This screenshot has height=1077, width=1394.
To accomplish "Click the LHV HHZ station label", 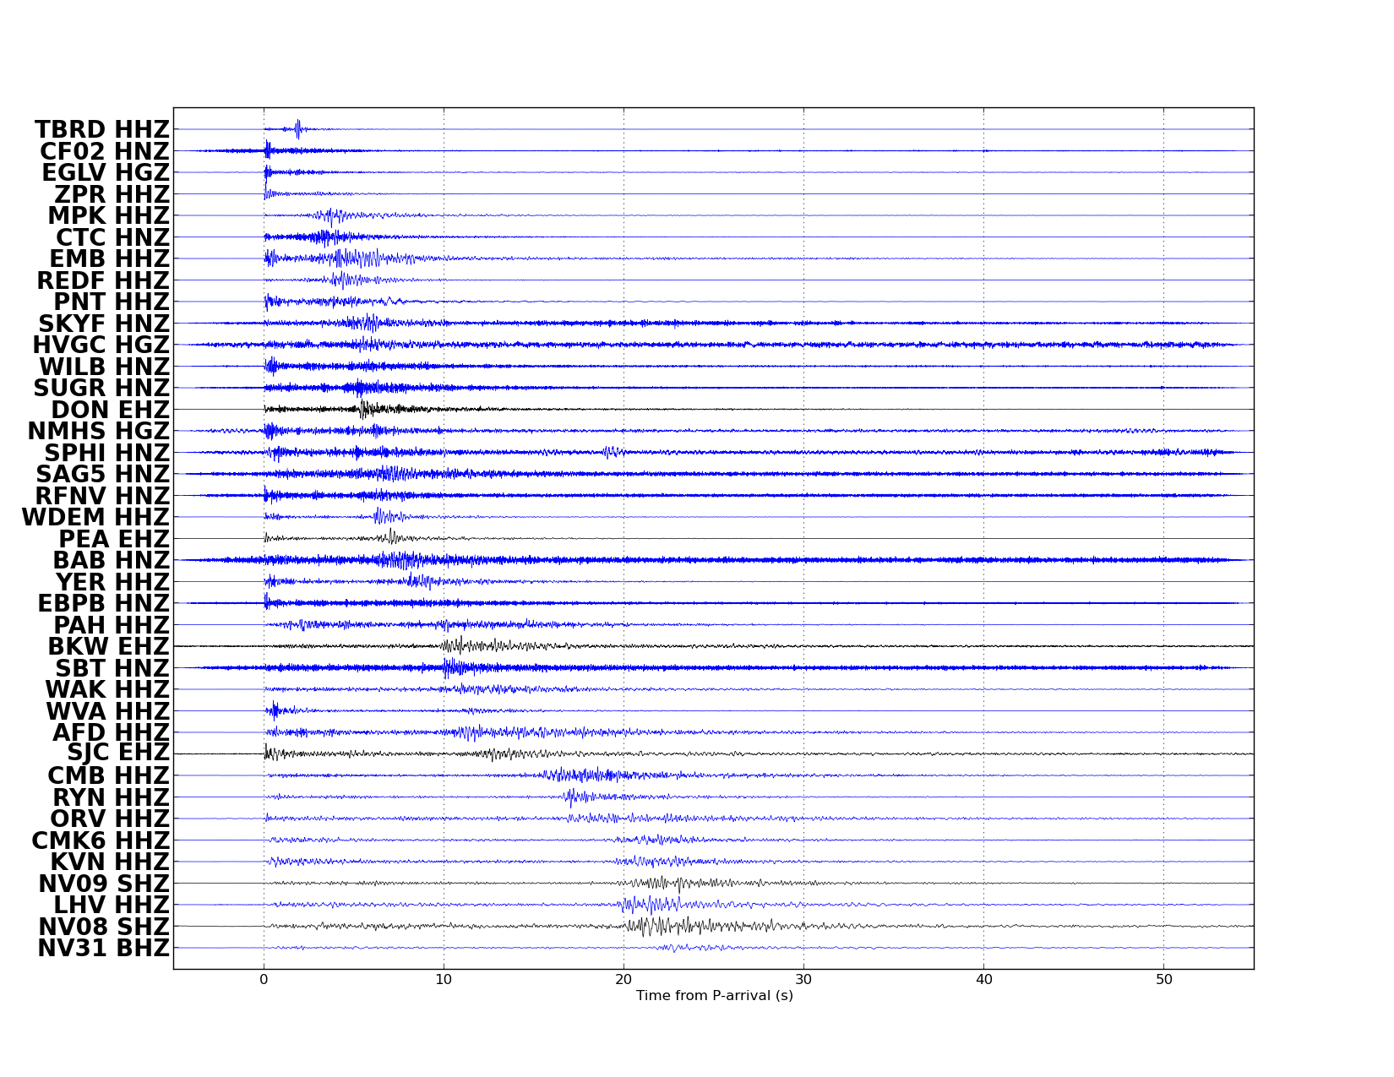I will 112,906.
